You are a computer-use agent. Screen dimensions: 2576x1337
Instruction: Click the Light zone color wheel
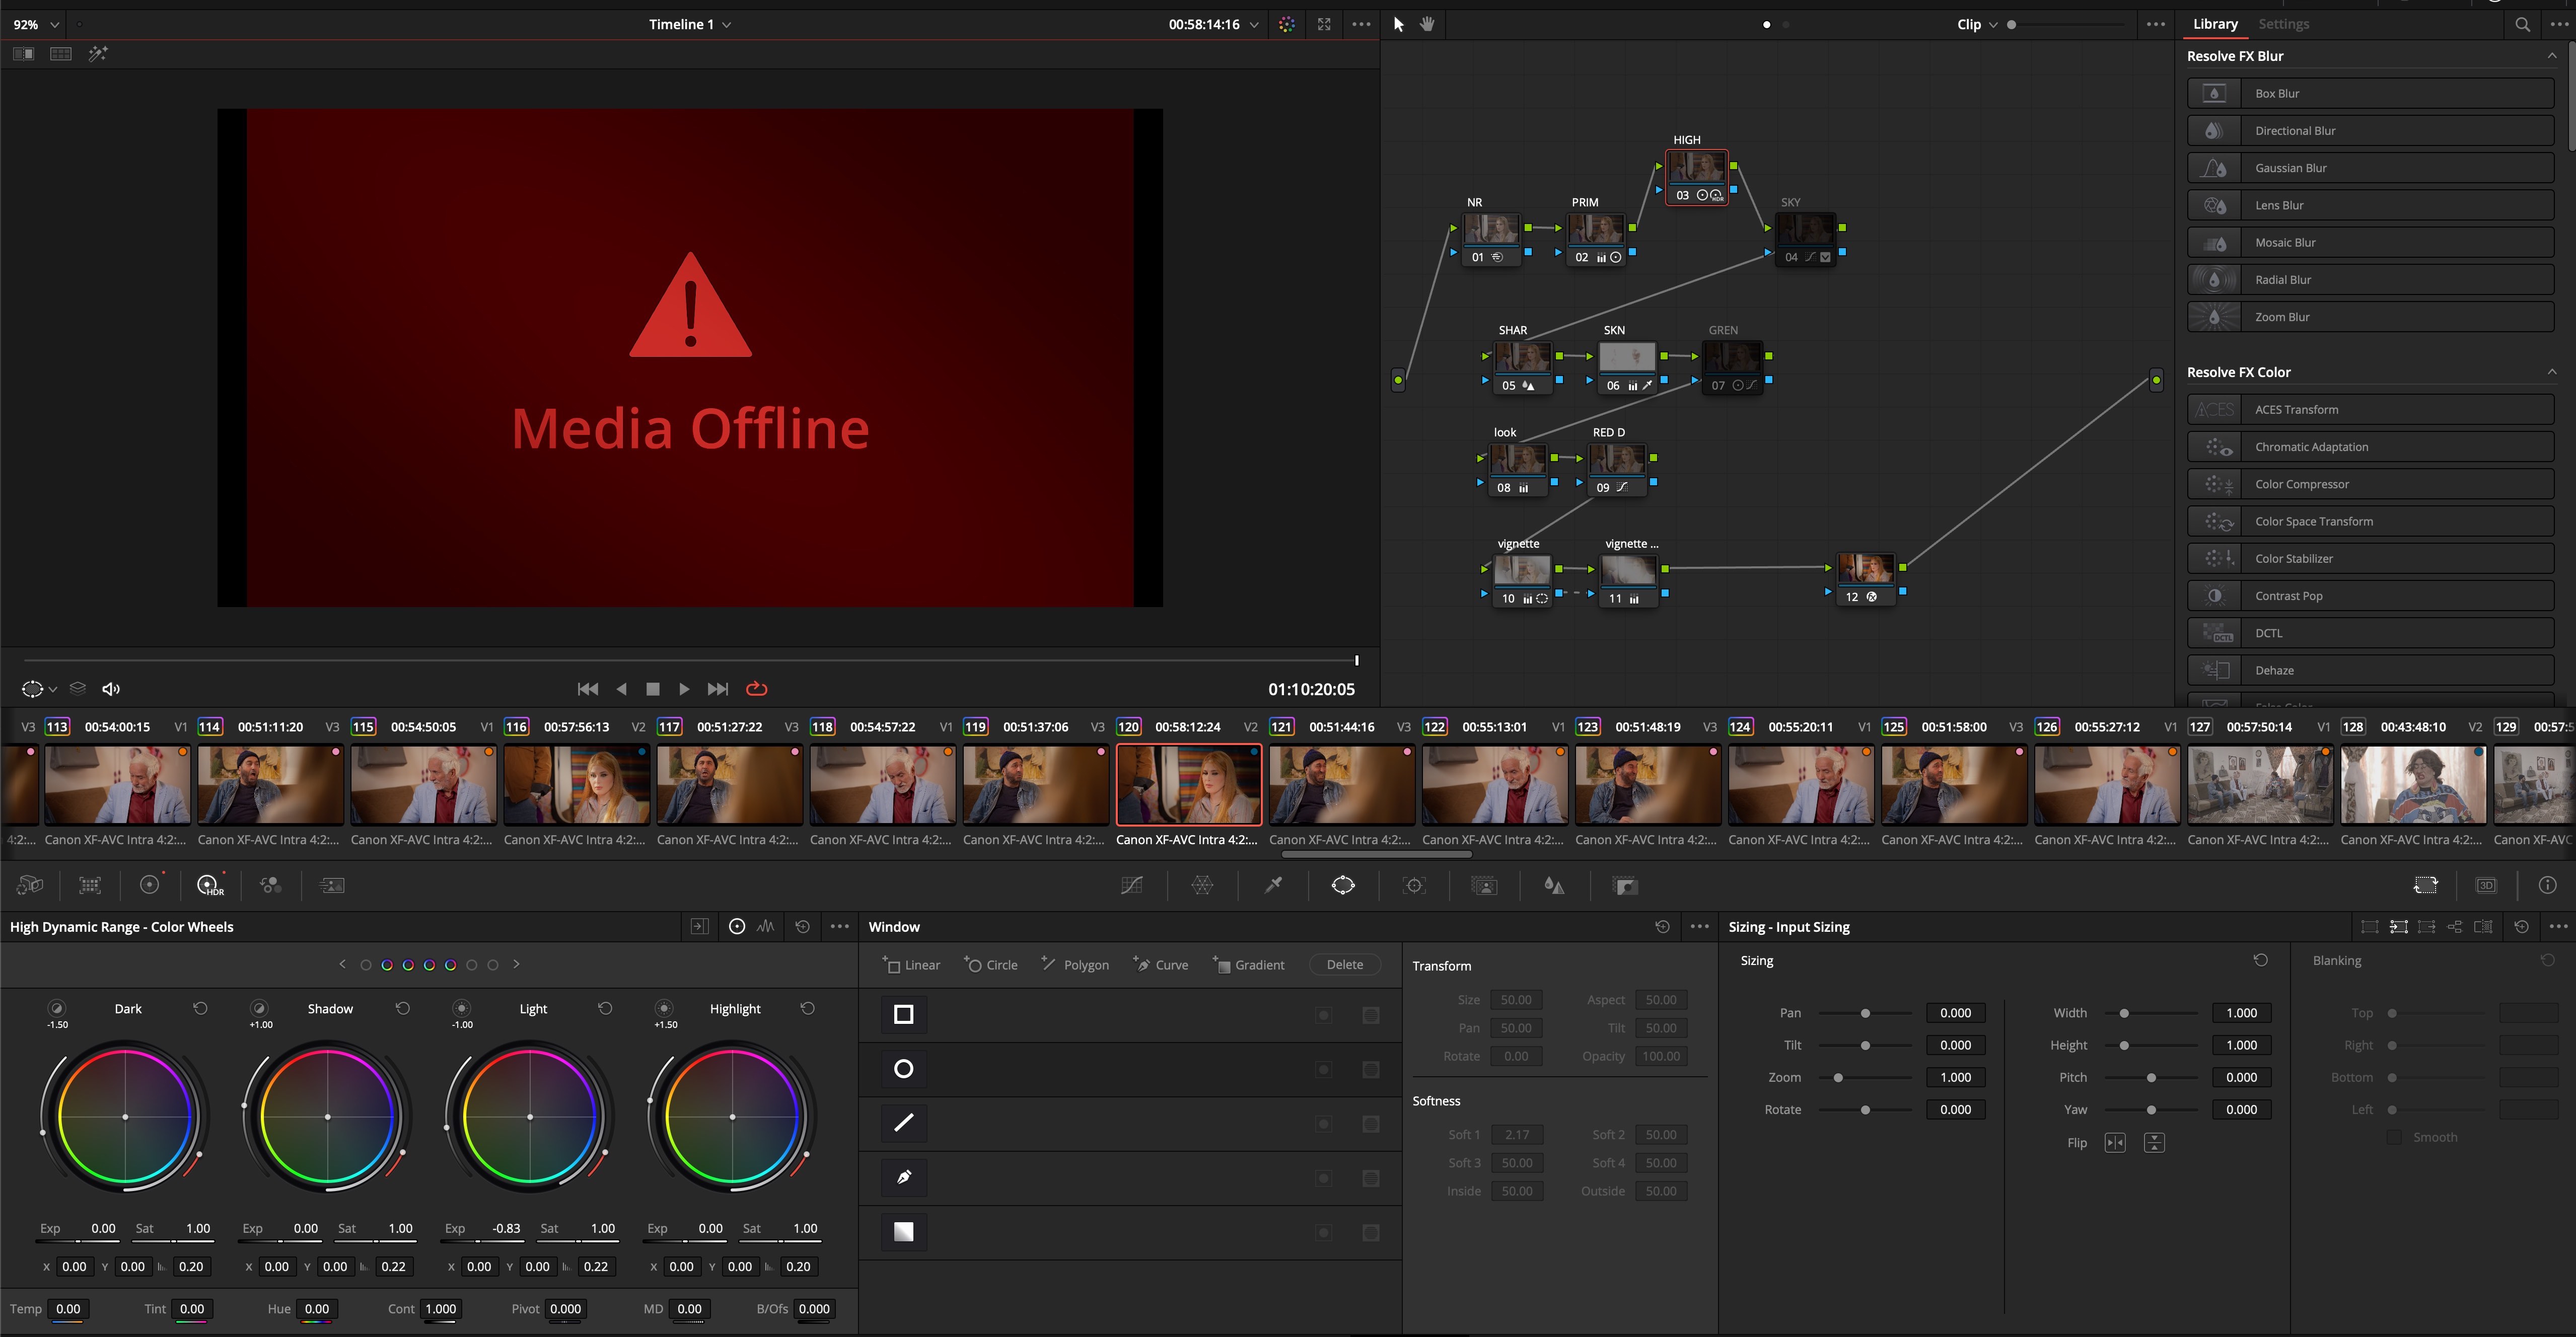(x=529, y=1116)
